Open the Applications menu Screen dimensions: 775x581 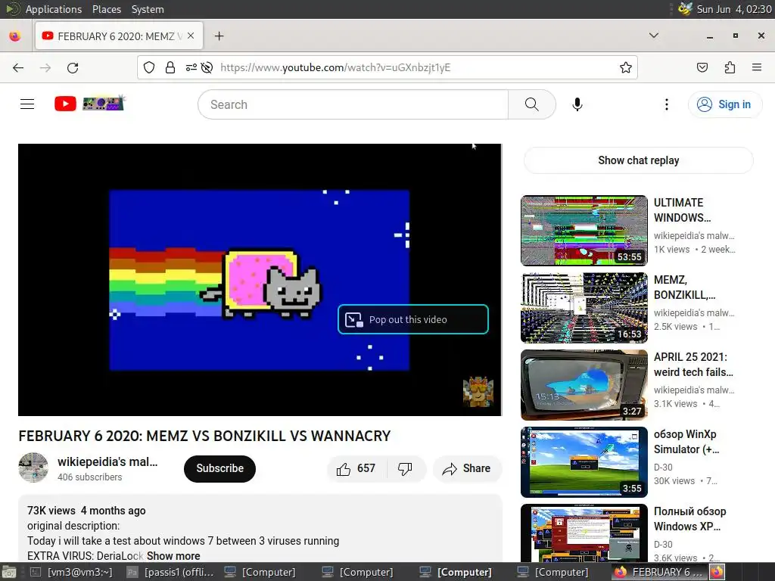(x=54, y=9)
